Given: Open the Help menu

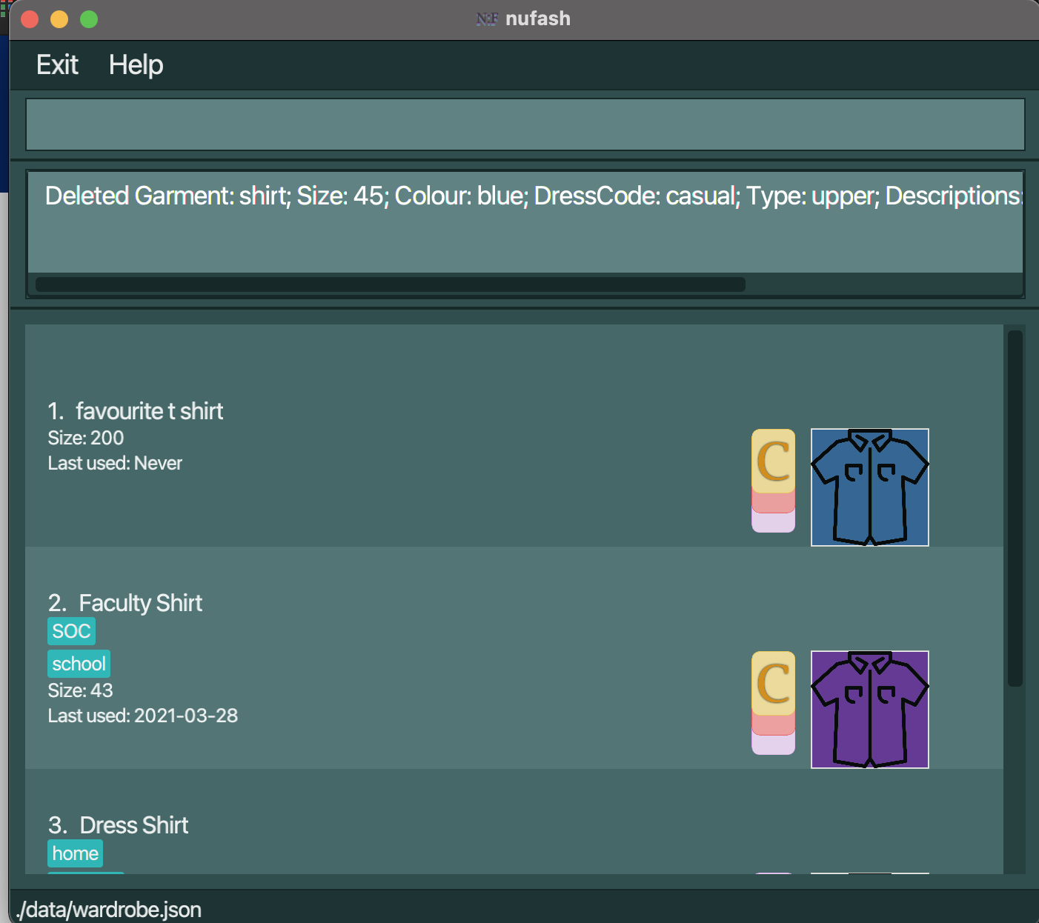Looking at the screenshot, I should click(x=136, y=65).
